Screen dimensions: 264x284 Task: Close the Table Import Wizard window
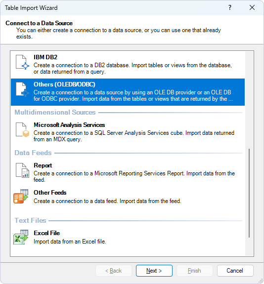pos(252,7)
